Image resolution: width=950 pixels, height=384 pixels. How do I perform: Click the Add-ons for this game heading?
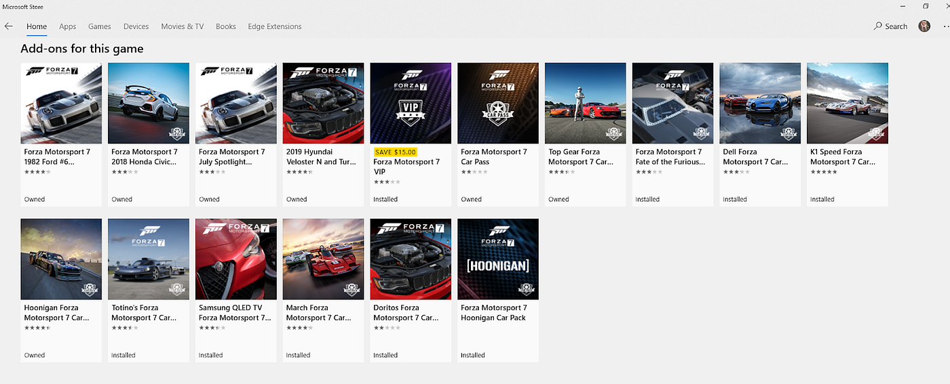click(82, 49)
